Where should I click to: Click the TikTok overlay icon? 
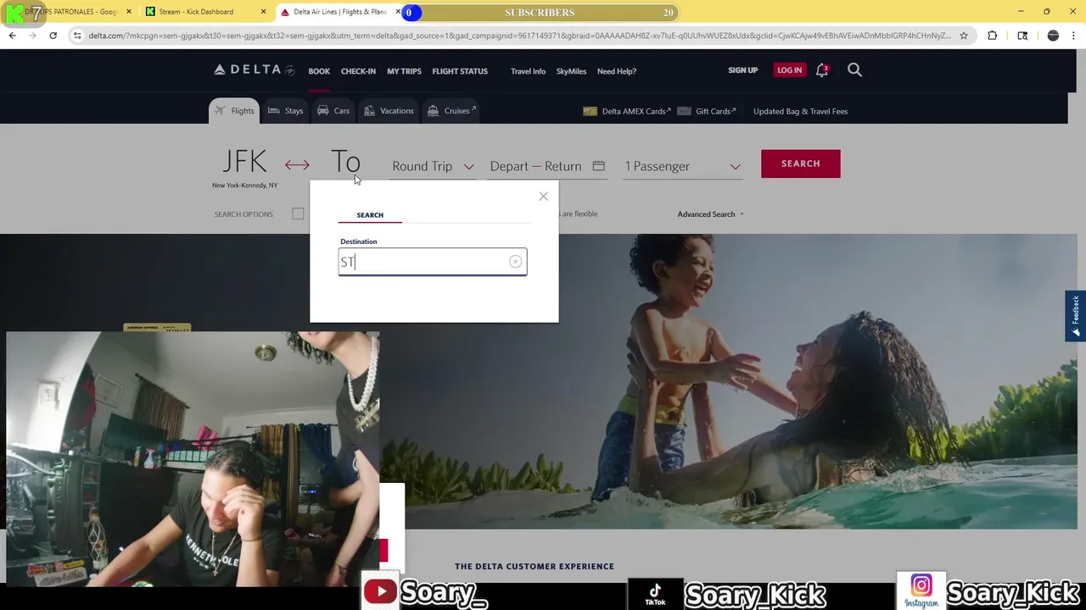coord(655,593)
